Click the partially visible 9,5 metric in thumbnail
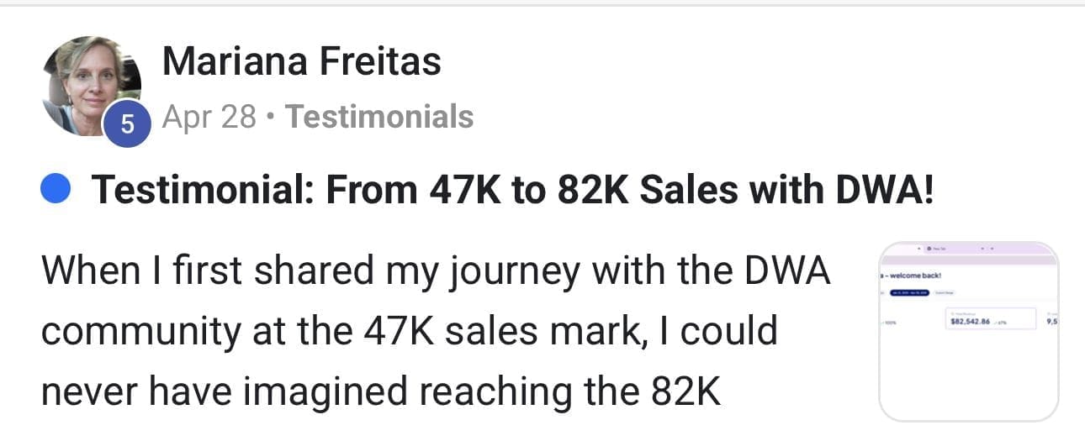The width and height of the screenshot is (1085, 441). coord(1052,321)
